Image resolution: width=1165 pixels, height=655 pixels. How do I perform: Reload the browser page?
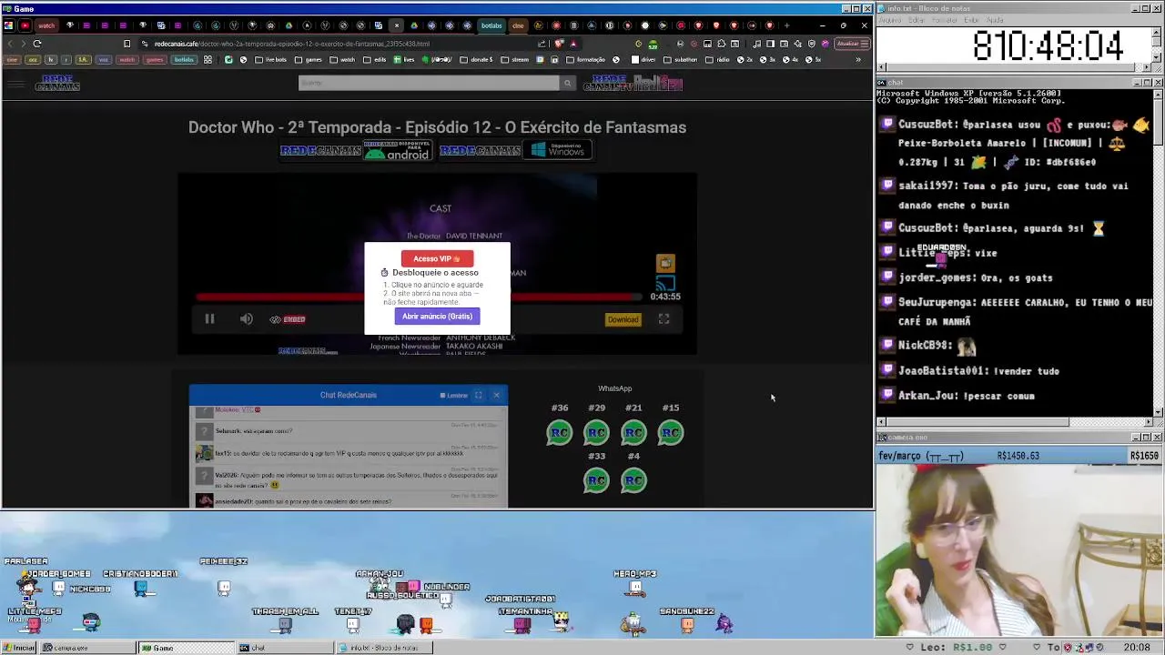tap(37, 44)
